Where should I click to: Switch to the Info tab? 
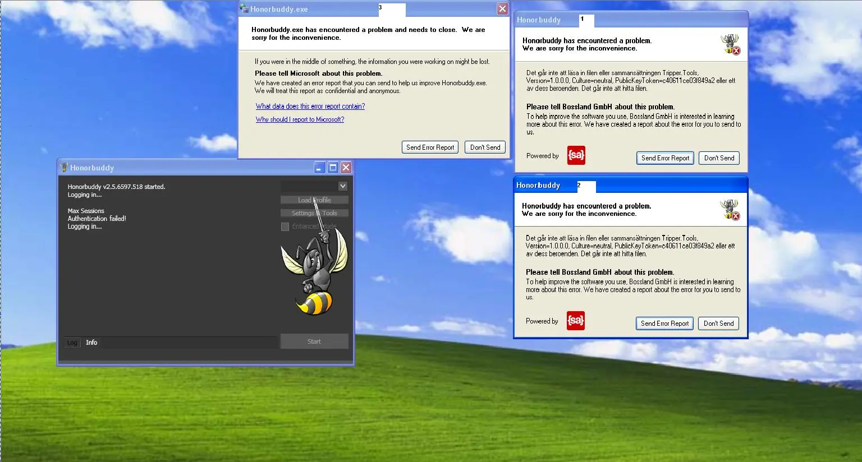pos(91,343)
